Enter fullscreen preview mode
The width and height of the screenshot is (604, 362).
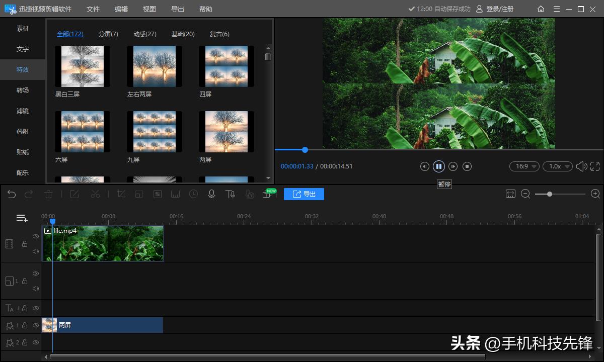pos(595,166)
